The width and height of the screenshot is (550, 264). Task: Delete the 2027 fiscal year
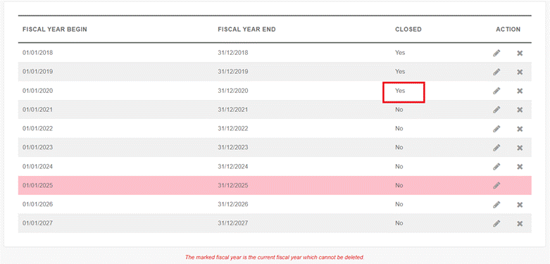point(520,223)
